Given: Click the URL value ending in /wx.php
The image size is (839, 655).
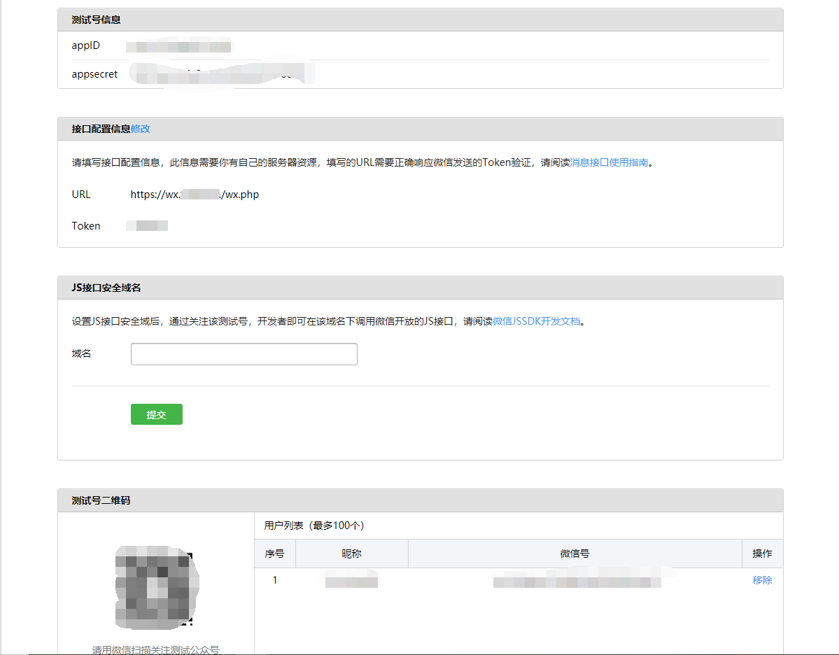Looking at the screenshot, I should coord(195,195).
